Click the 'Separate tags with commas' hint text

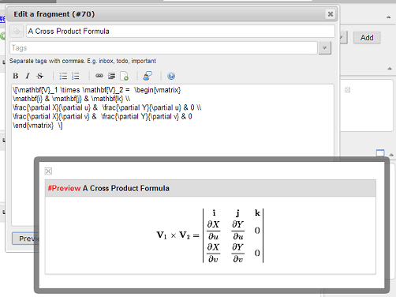tap(83, 61)
